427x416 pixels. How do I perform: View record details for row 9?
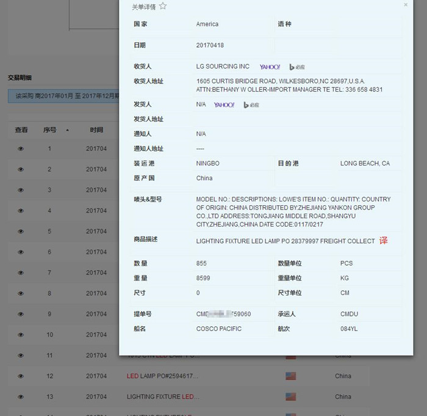(21, 314)
